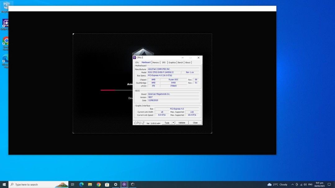
Task: Click the Chipset Rev. 00 value
Action: click(196, 79)
